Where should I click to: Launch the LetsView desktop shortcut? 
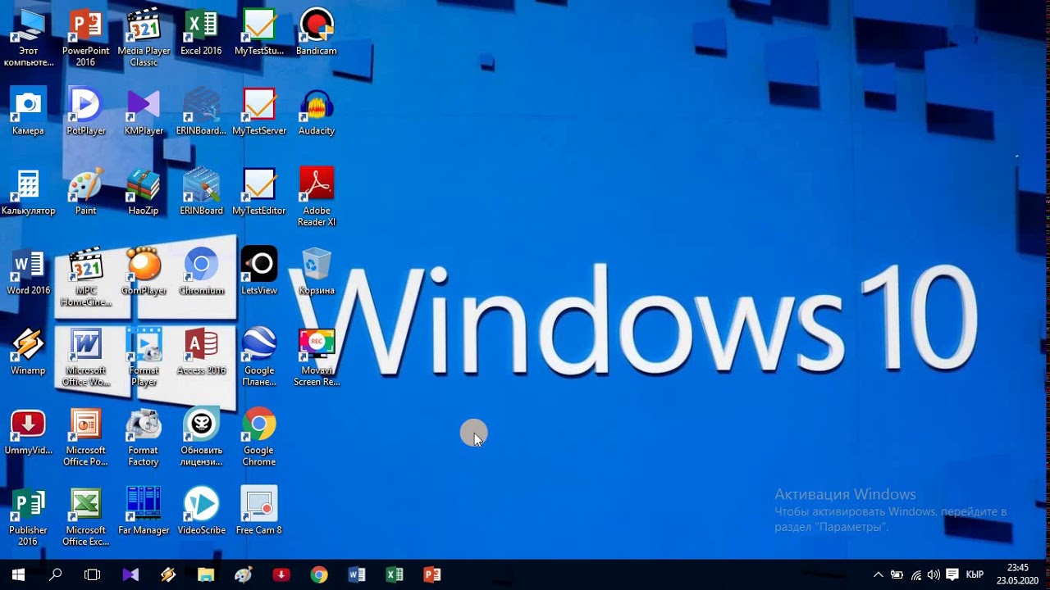pyautogui.click(x=259, y=272)
